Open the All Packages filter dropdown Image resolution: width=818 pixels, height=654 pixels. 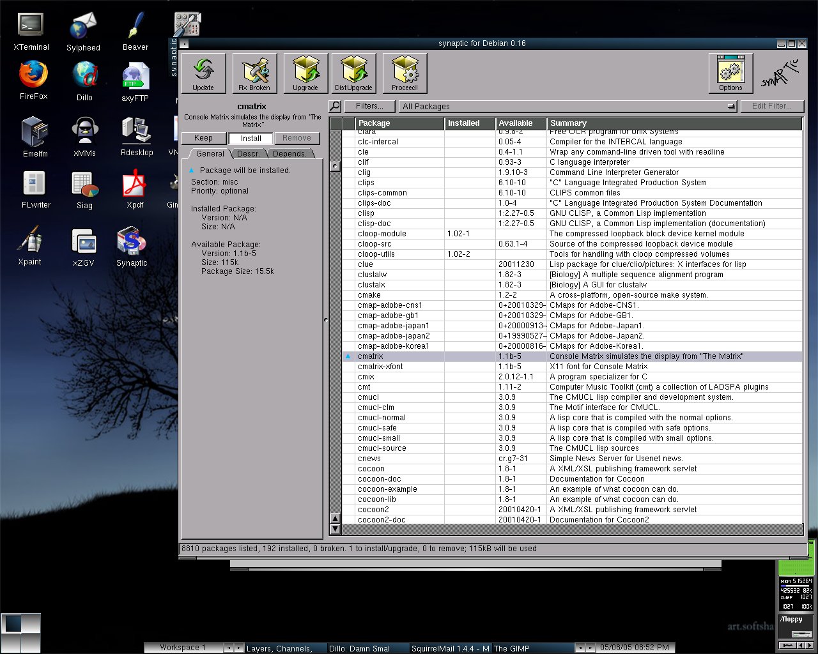click(x=568, y=106)
